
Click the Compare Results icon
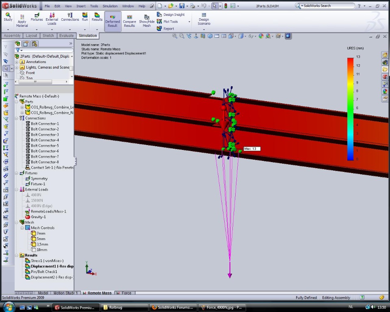point(129,20)
